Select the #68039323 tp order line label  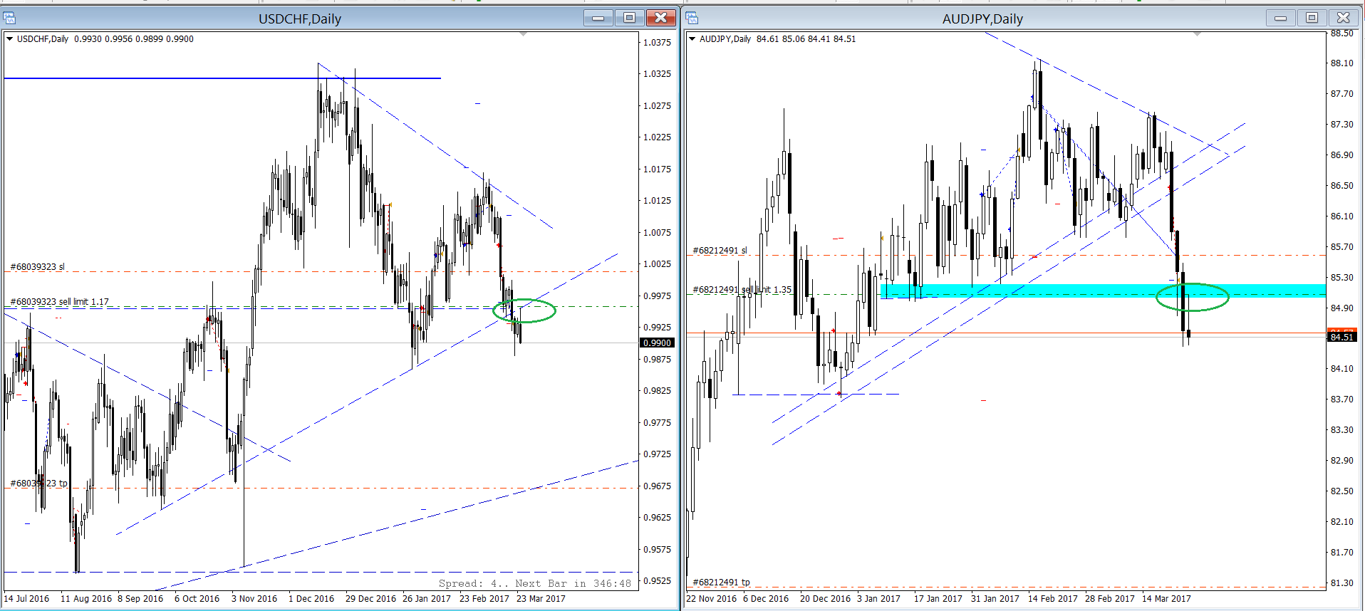point(38,484)
